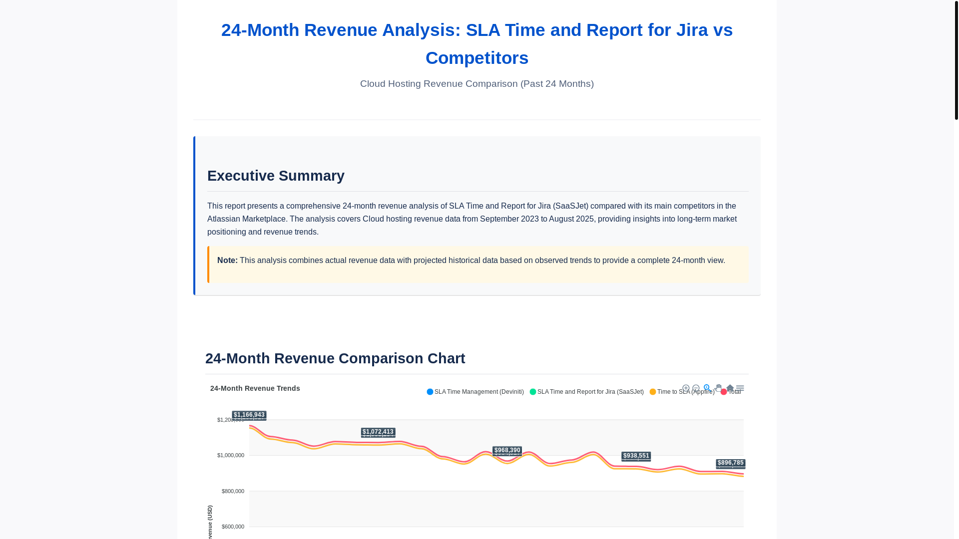Click the $1,072,413 data label
Image resolution: width=959 pixels, height=539 pixels.
pyautogui.click(x=378, y=432)
